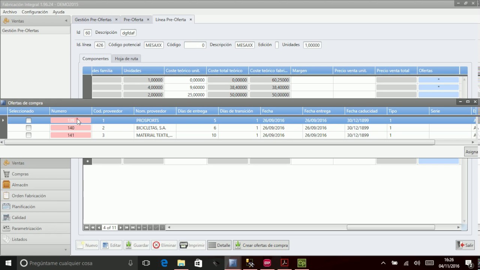Image resolution: width=480 pixels, height=270 pixels.
Task: Open the ERP app in taskbar
Action: click(x=267, y=263)
